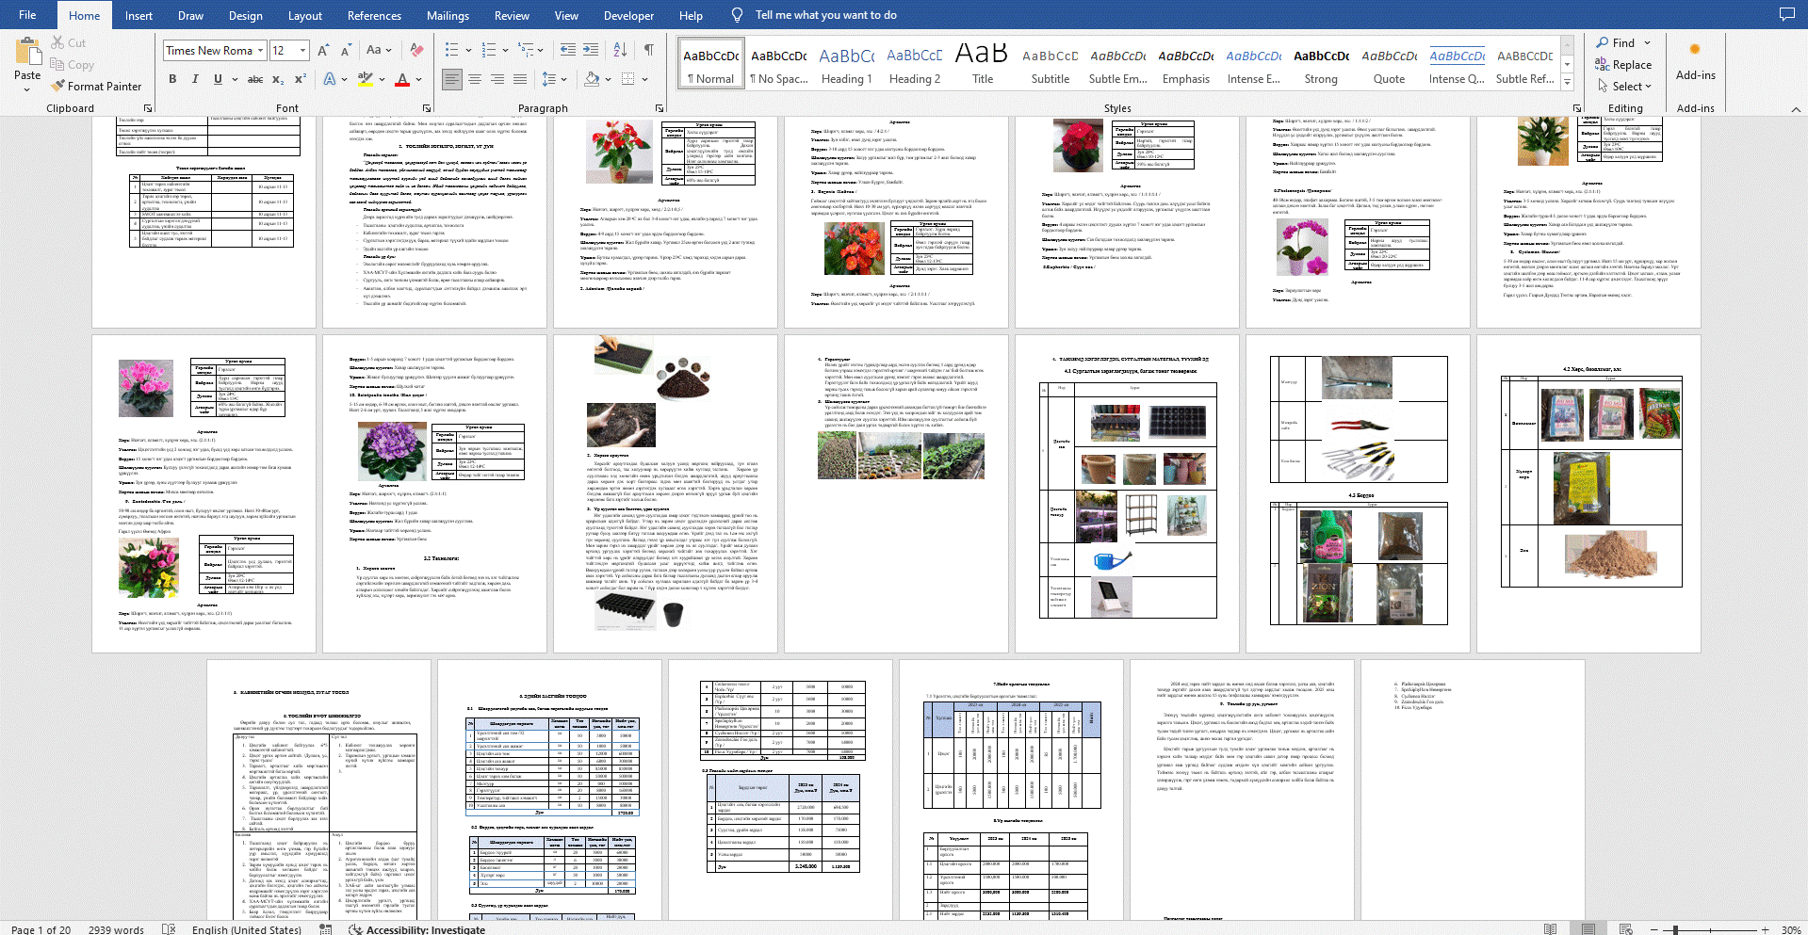The height and width of the screenshot is (935, 1808).
Task: Align paragraph text to the right
Action: click(x=497, y=79)
